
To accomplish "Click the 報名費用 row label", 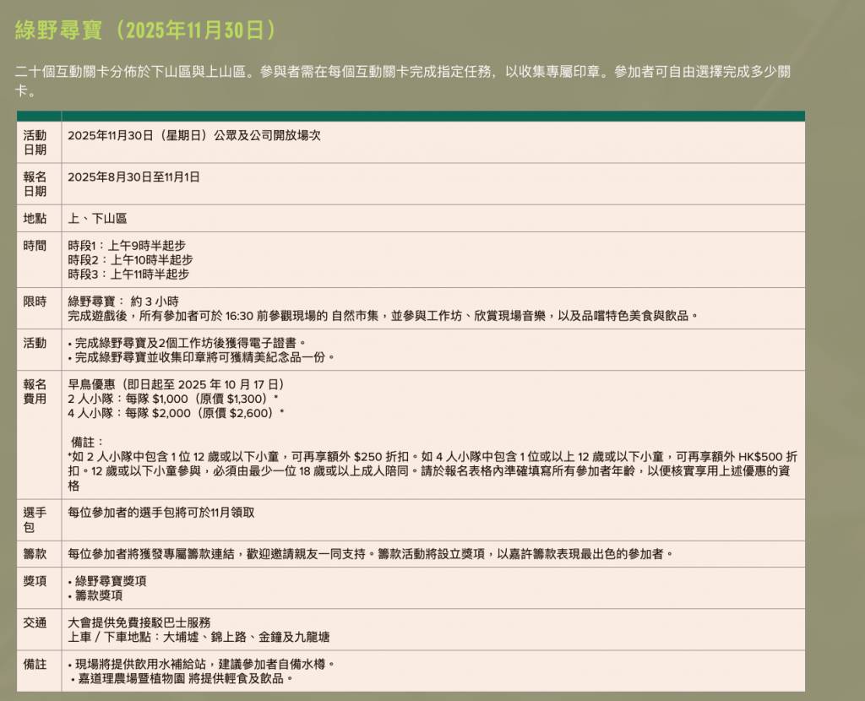I will pos(35,392).
